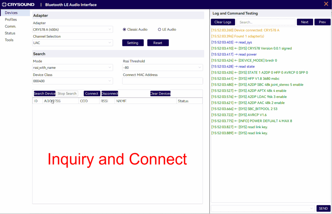Click the Connect MAC Address field
This screenshot has width=332, height=214.
pyautogui.click(x=162, y=81)
